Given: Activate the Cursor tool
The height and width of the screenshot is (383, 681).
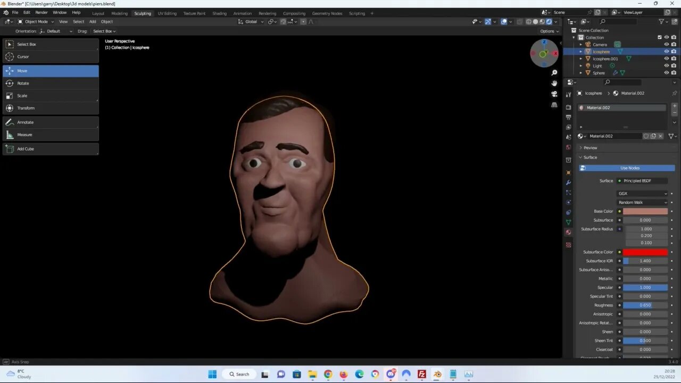Looking at the screenshot, I should [51, 56].
